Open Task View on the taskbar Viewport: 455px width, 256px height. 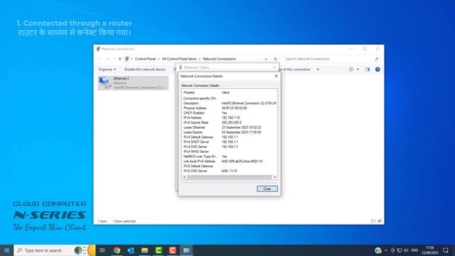pyautogui.click(x=102, y=250)
